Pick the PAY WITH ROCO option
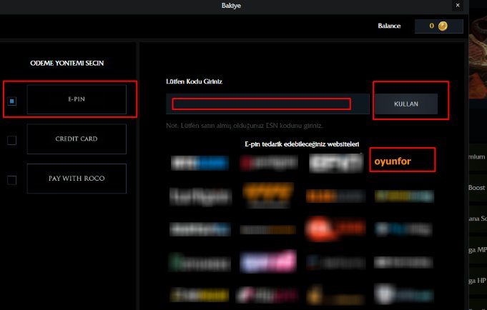This screenshot has height=310, width=487. (77, 179)
